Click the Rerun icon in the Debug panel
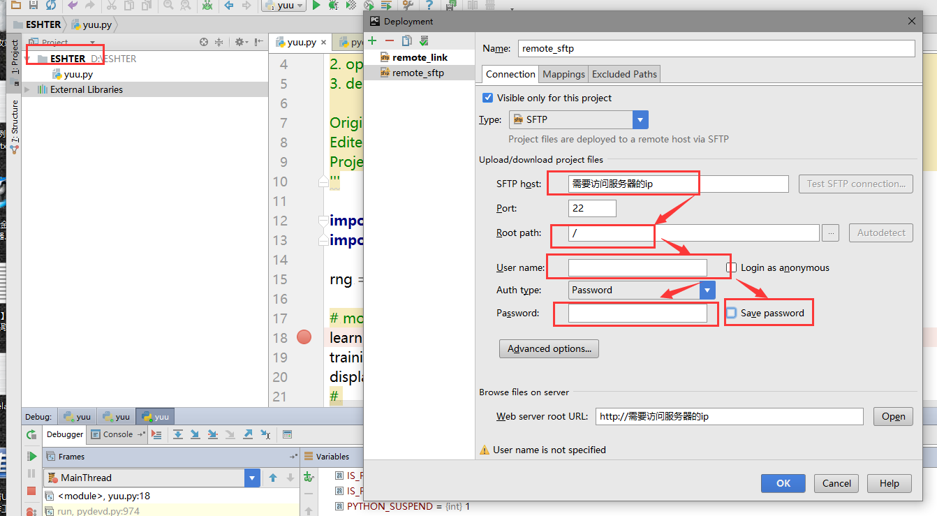Image resolution: width=937 pixels, height=516 pixels. click(x=31, y=434)
